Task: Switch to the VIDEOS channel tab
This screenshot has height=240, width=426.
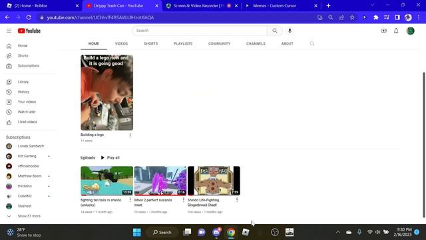Action: tap(121, 43)
